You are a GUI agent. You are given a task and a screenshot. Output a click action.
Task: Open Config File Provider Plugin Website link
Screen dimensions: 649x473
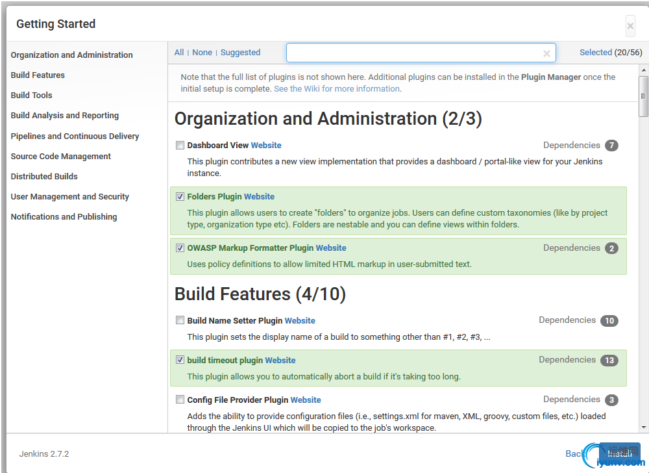pos(306,400)
